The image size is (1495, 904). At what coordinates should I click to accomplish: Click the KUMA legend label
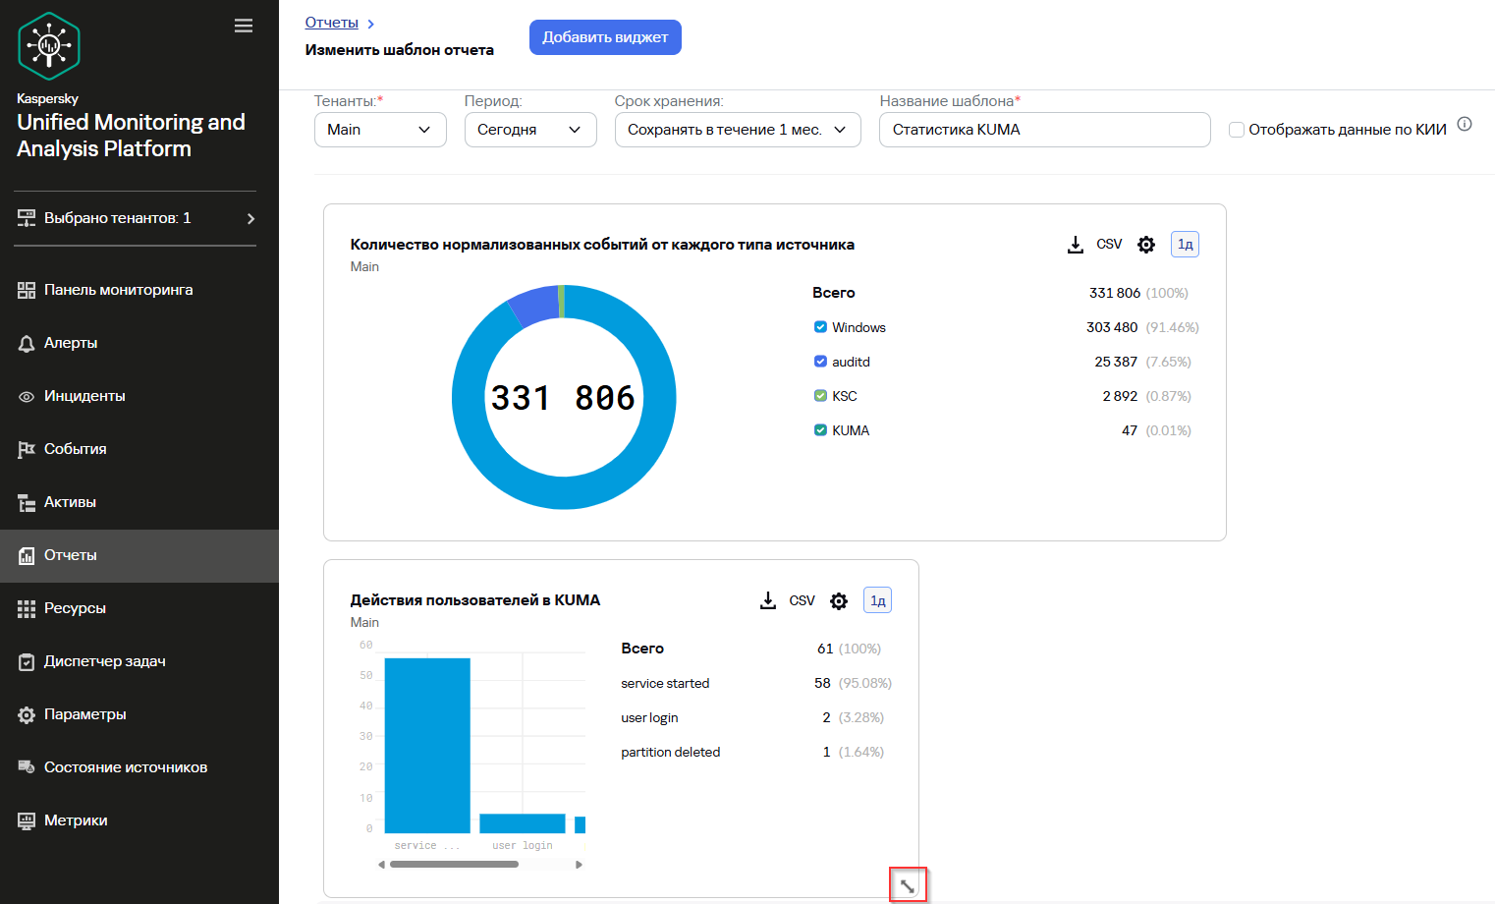(x=851, y=430)
